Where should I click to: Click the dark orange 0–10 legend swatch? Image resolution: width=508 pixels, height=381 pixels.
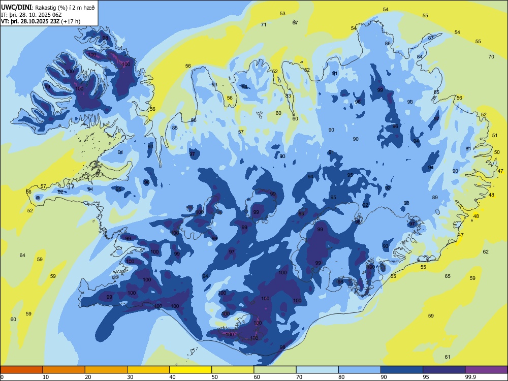21,370
